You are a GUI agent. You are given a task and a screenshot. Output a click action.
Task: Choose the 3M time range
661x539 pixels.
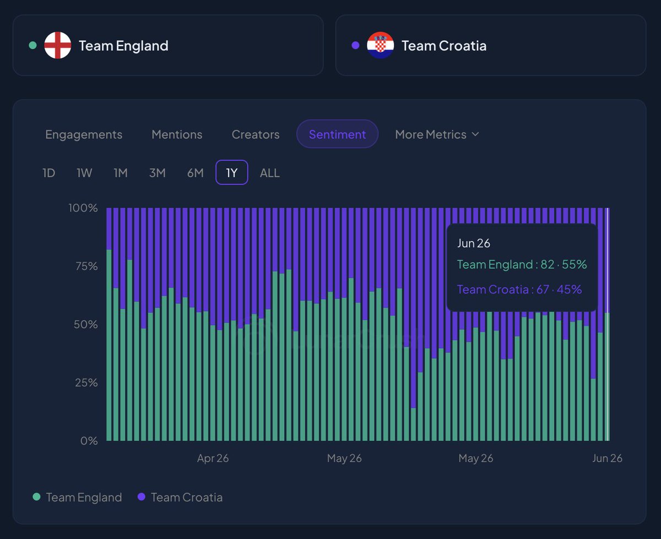pyautogui.click(x=158, y=173)
